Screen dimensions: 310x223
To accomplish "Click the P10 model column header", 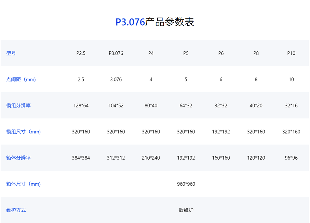I will point(291,53).
